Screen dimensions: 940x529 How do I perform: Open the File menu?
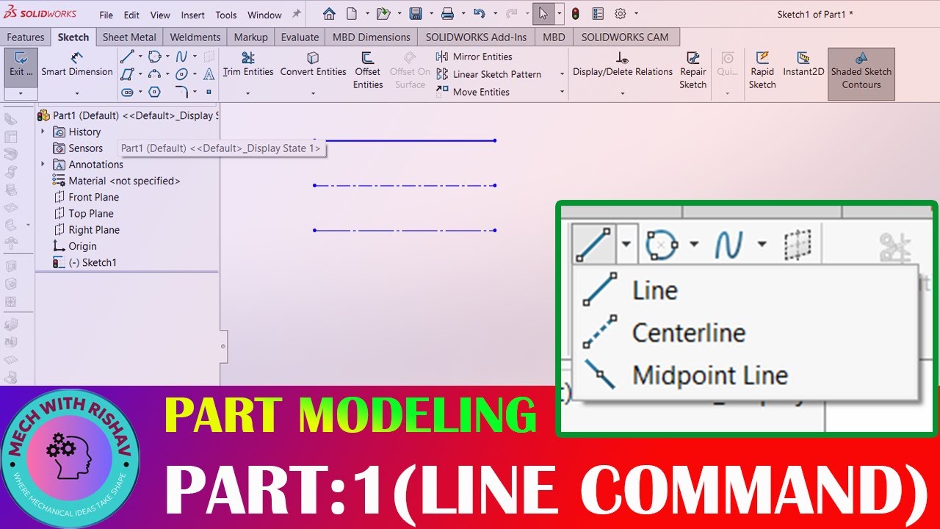tap(106, 15)
